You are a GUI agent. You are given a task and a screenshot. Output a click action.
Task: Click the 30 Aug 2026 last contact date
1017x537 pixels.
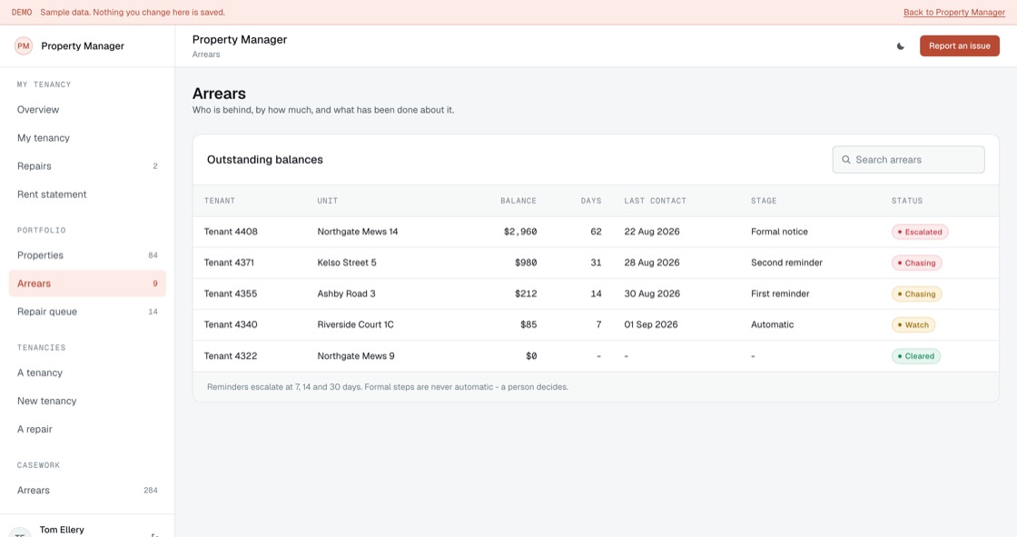click(652, 294)
